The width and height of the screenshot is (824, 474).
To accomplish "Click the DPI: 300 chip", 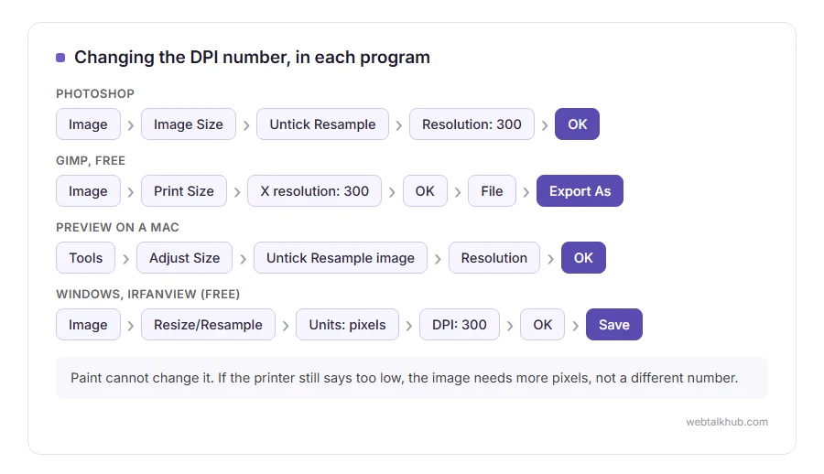I will [x=460, y=324].
